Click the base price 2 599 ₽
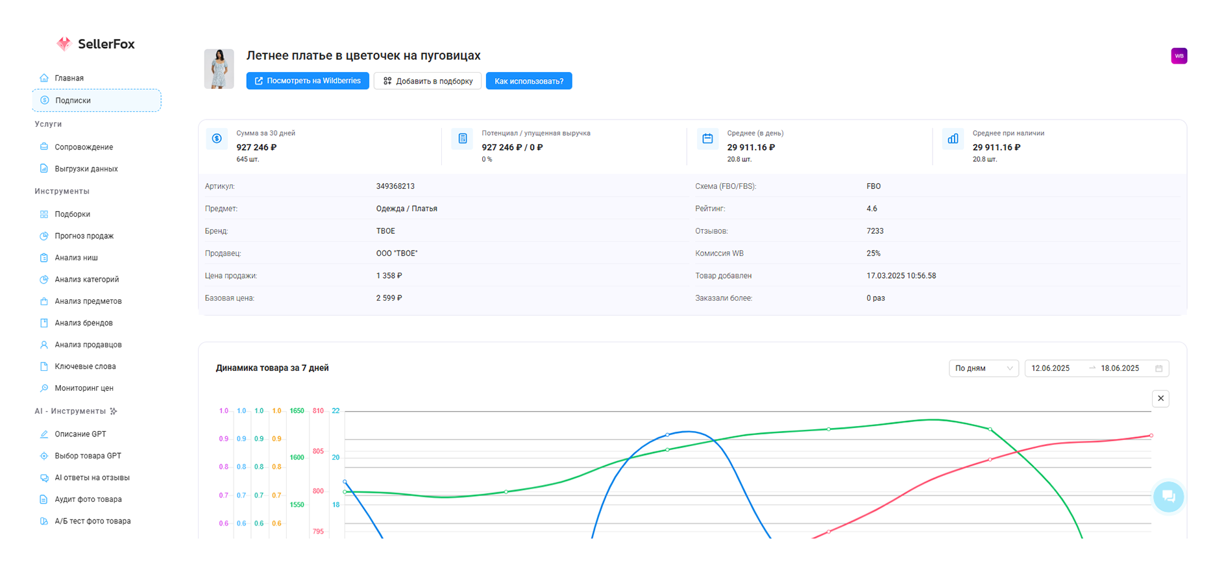This screenshot has width=1224, height=587. (389, 298)
